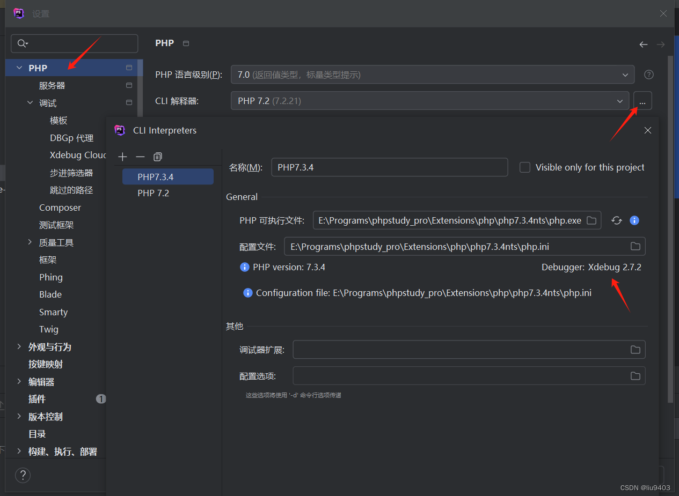
Task: Open the 模板 settings page
Action: (59, 120)
